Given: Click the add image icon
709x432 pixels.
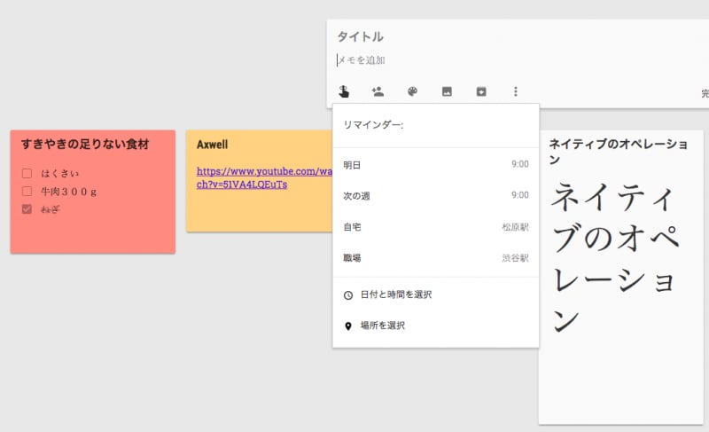Looking at the screenshot, I should tap(447, 91).
